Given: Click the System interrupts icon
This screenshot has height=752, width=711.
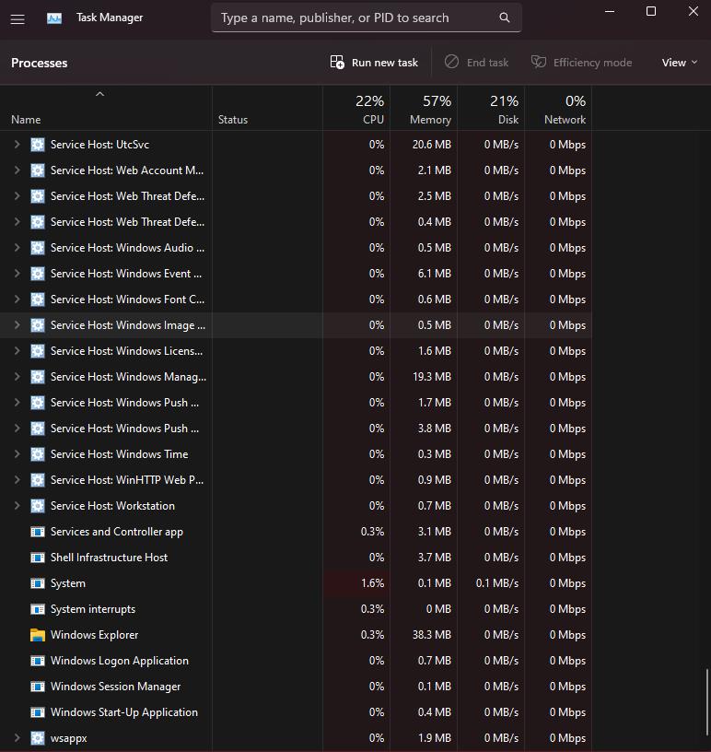Looking at the screenshot, I should click(x=38, y=609).
